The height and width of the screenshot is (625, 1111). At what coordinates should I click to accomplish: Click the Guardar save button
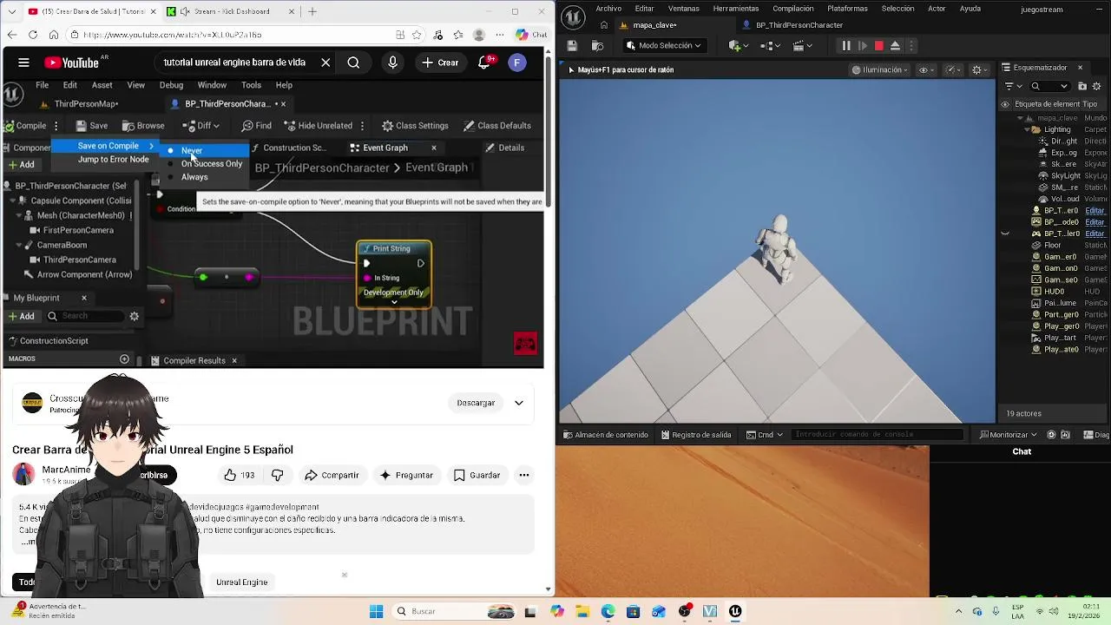(477, 475)
